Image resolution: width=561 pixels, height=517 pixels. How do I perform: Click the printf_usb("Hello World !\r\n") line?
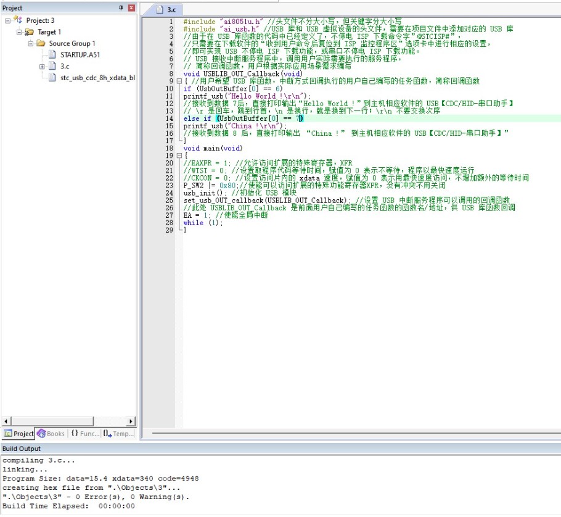click(x=247, y=96)
